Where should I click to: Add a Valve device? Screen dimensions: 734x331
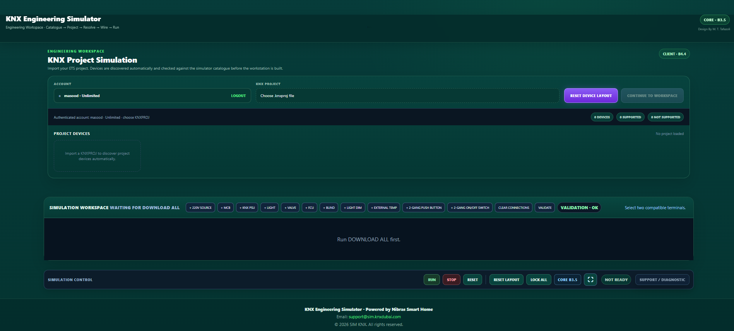point(290,208)
